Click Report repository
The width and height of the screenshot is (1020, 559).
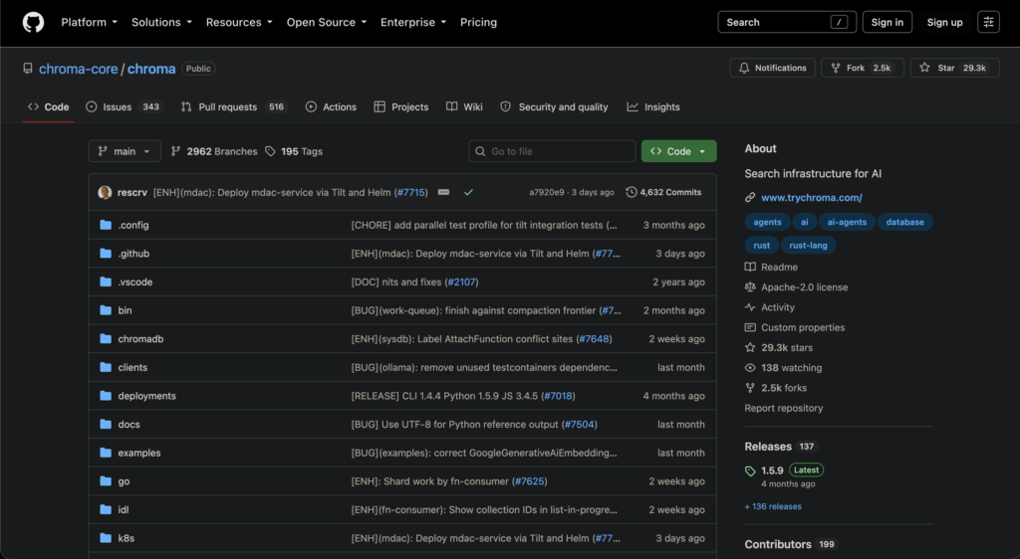(x=783, y=408)
